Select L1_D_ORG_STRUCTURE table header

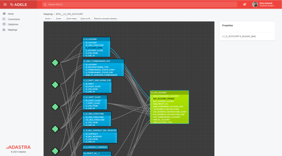tap(97, 114)
